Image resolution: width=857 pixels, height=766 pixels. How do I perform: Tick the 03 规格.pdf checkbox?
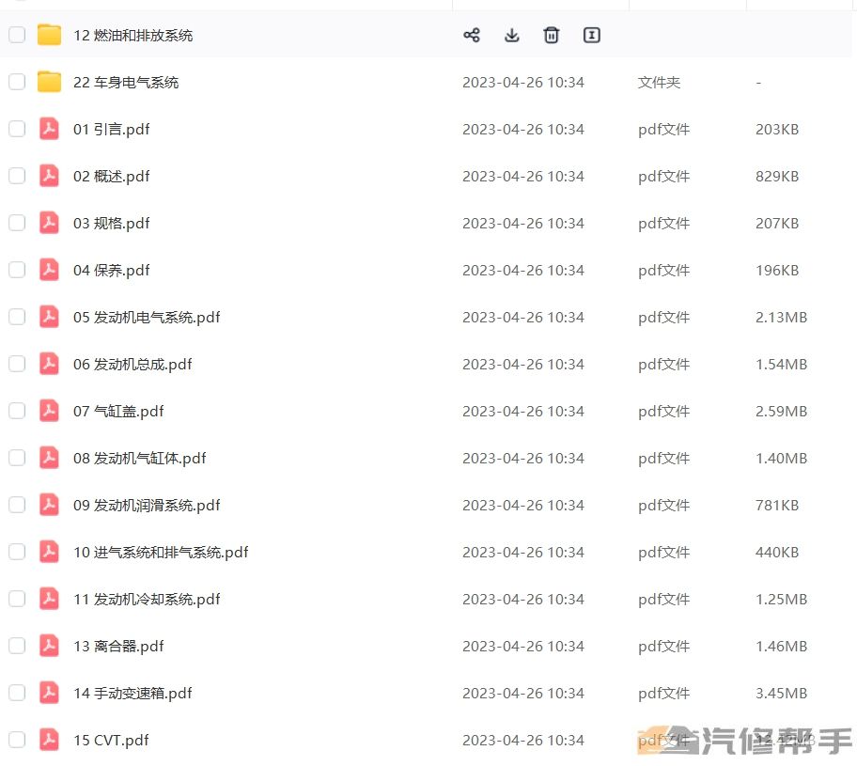click(x=17, y=223)
